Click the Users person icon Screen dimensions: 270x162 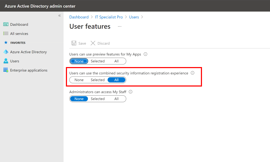pyautogui.click(x=6, y=61)
